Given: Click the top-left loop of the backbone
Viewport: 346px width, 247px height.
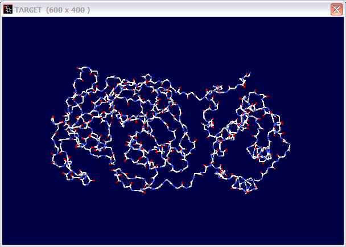Looking at the screenshot, I should [x=85, y=71].
